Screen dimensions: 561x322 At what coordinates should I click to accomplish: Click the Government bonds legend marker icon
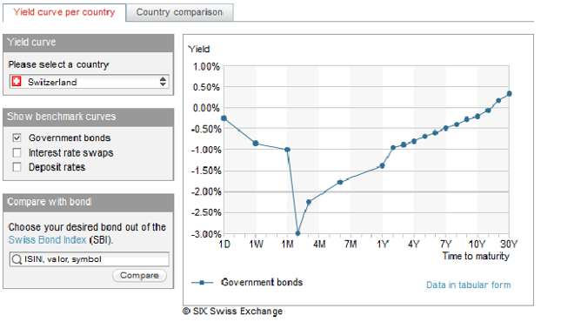202,283
